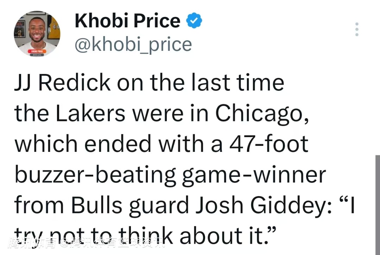This screenshot has height=255, width=380.
Task: Open Khobi Price's profile picture
Action: [37, 34]
